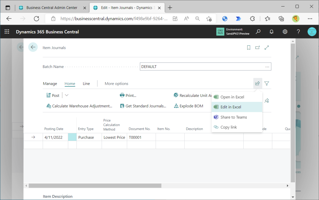This screenshot has width=319, height=200.
Task: Expand the Item Journals page to full width
Action: [x=267, y=48]
